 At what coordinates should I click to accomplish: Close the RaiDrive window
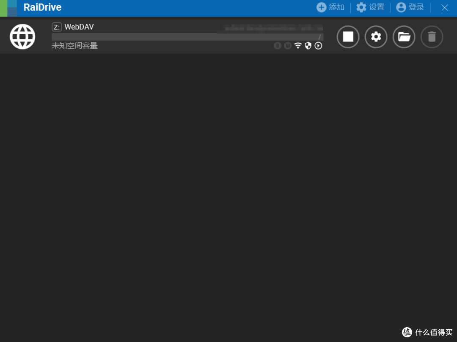(x=444, y=8)
